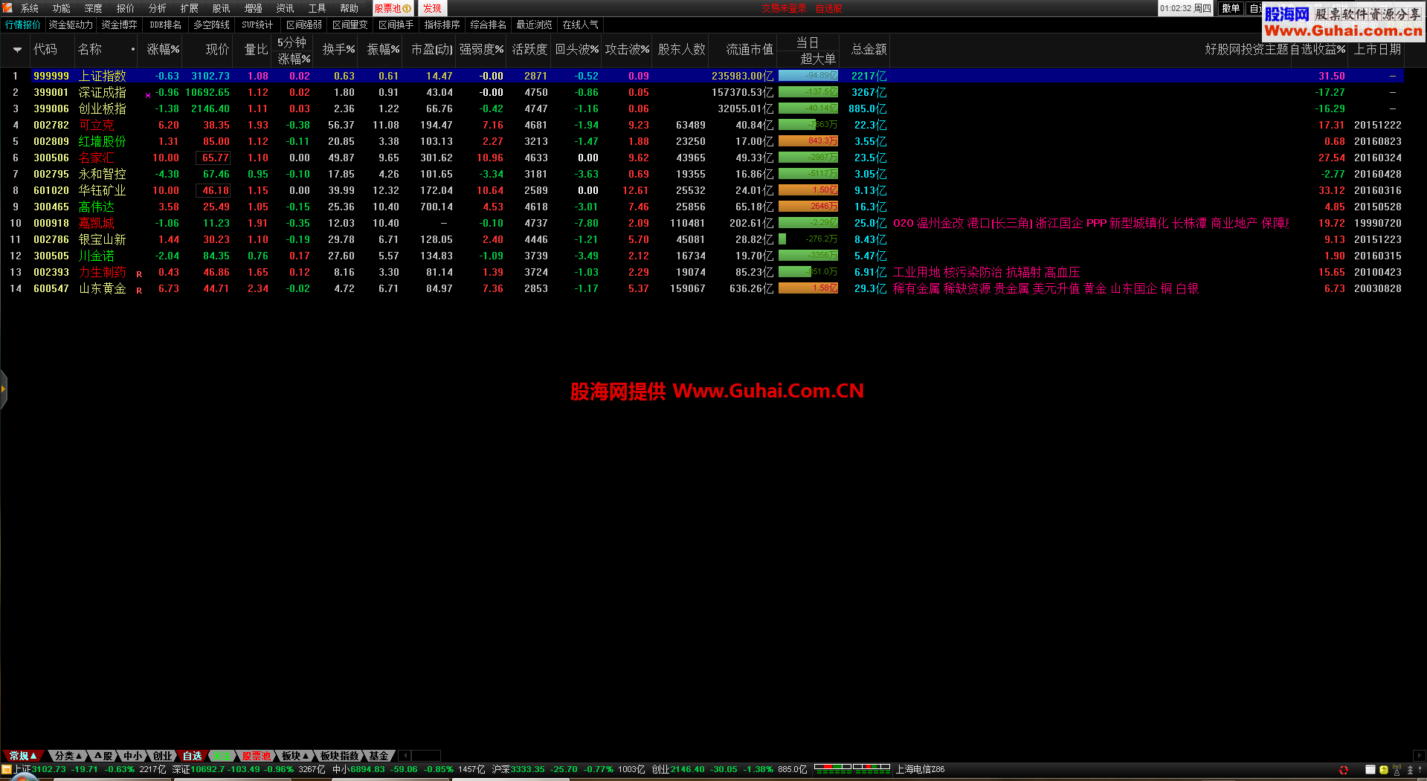Open the 系统 menu
The image size is (1427, 781).
30,8
